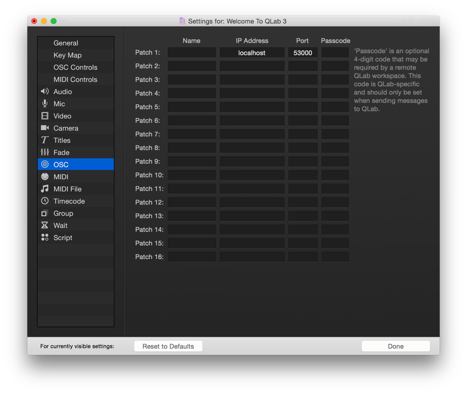Screen dimensions: 467x394
Task: Click the Patch 1 Port field 53000
Action: coord(303,53)
